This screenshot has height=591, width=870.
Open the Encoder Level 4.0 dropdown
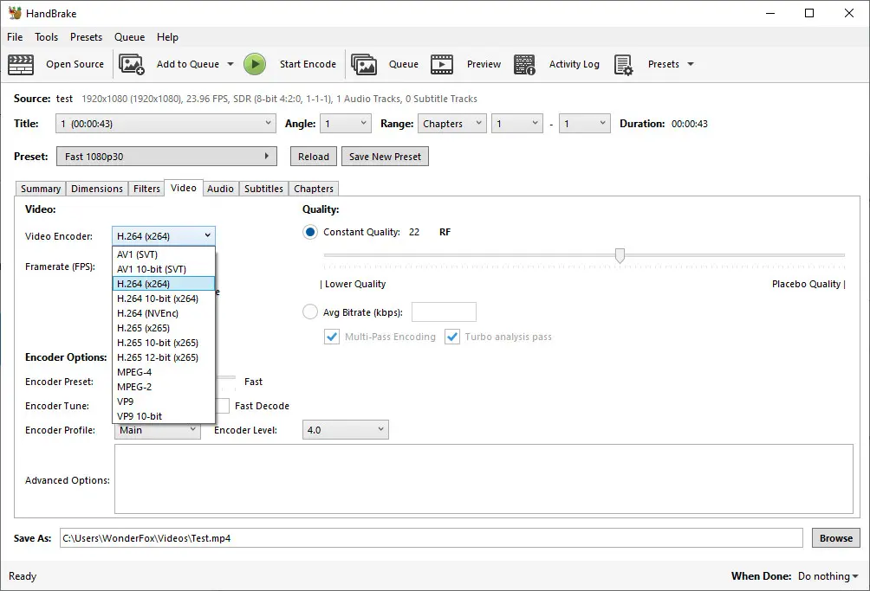tap(345, 430)
